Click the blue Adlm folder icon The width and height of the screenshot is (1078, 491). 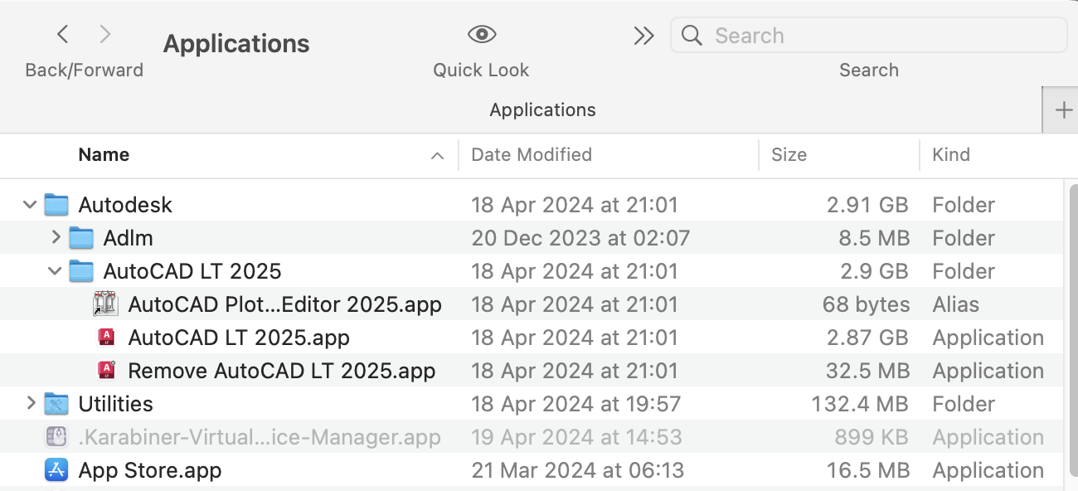81,238
